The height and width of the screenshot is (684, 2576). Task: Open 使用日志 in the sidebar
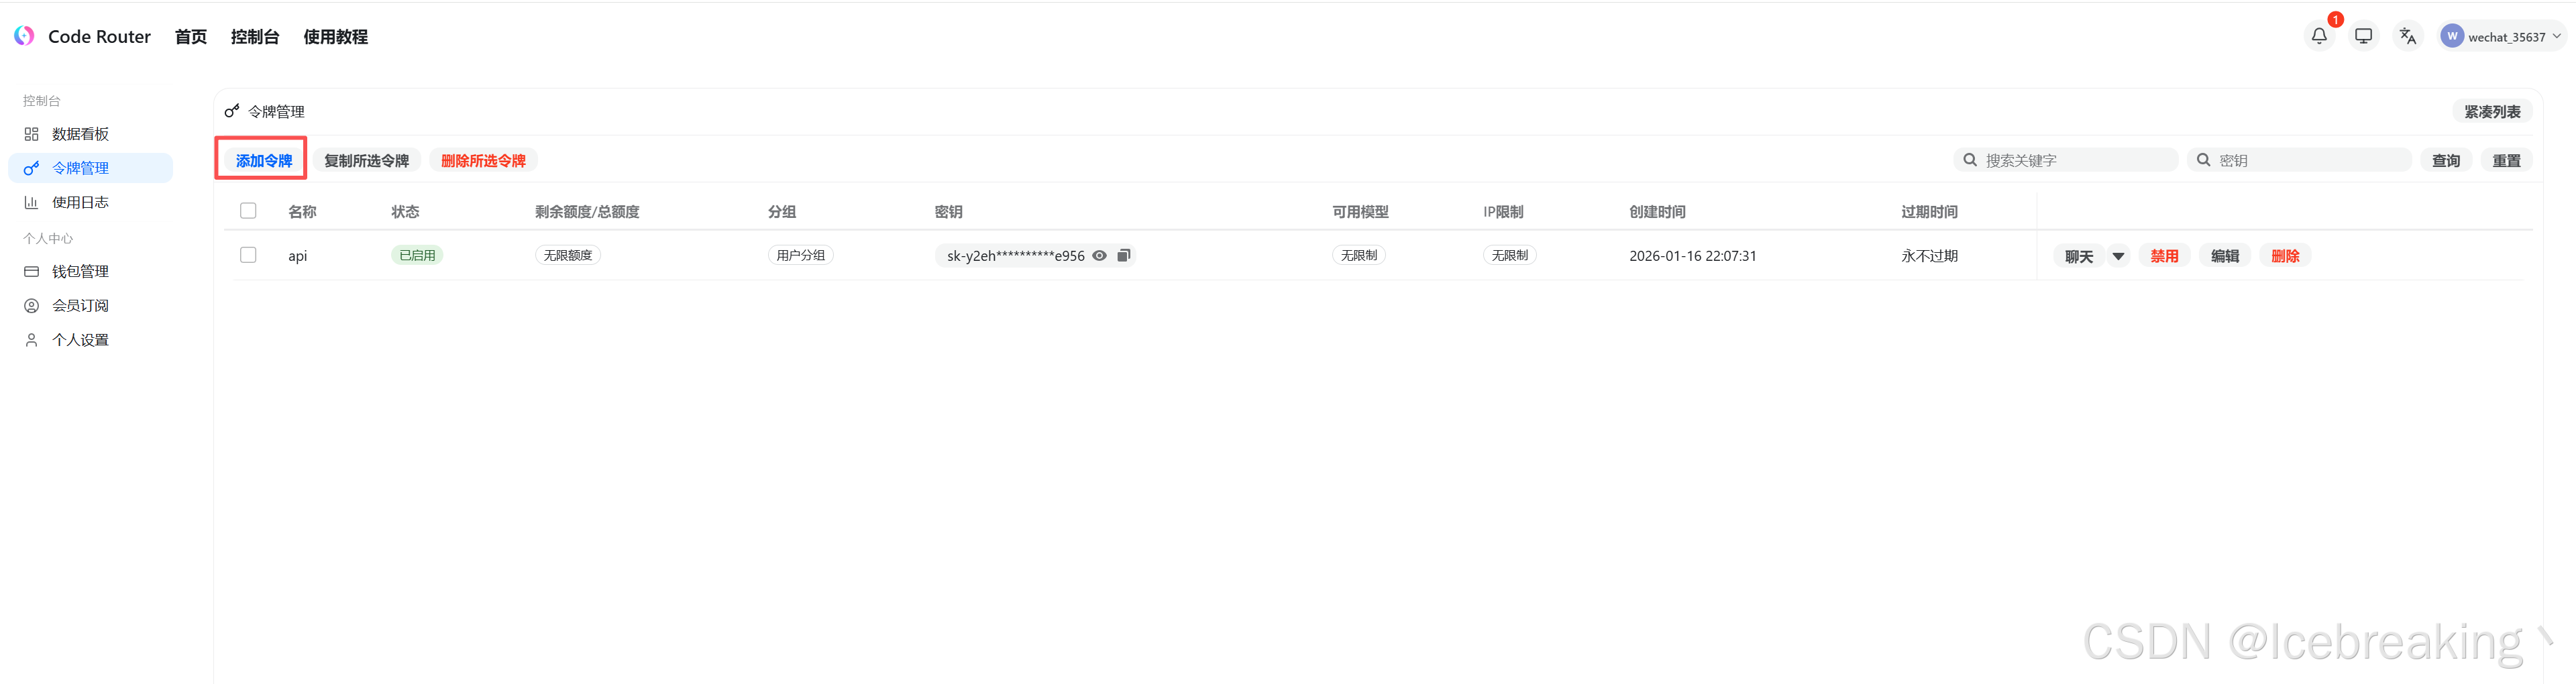coord(90,202)
